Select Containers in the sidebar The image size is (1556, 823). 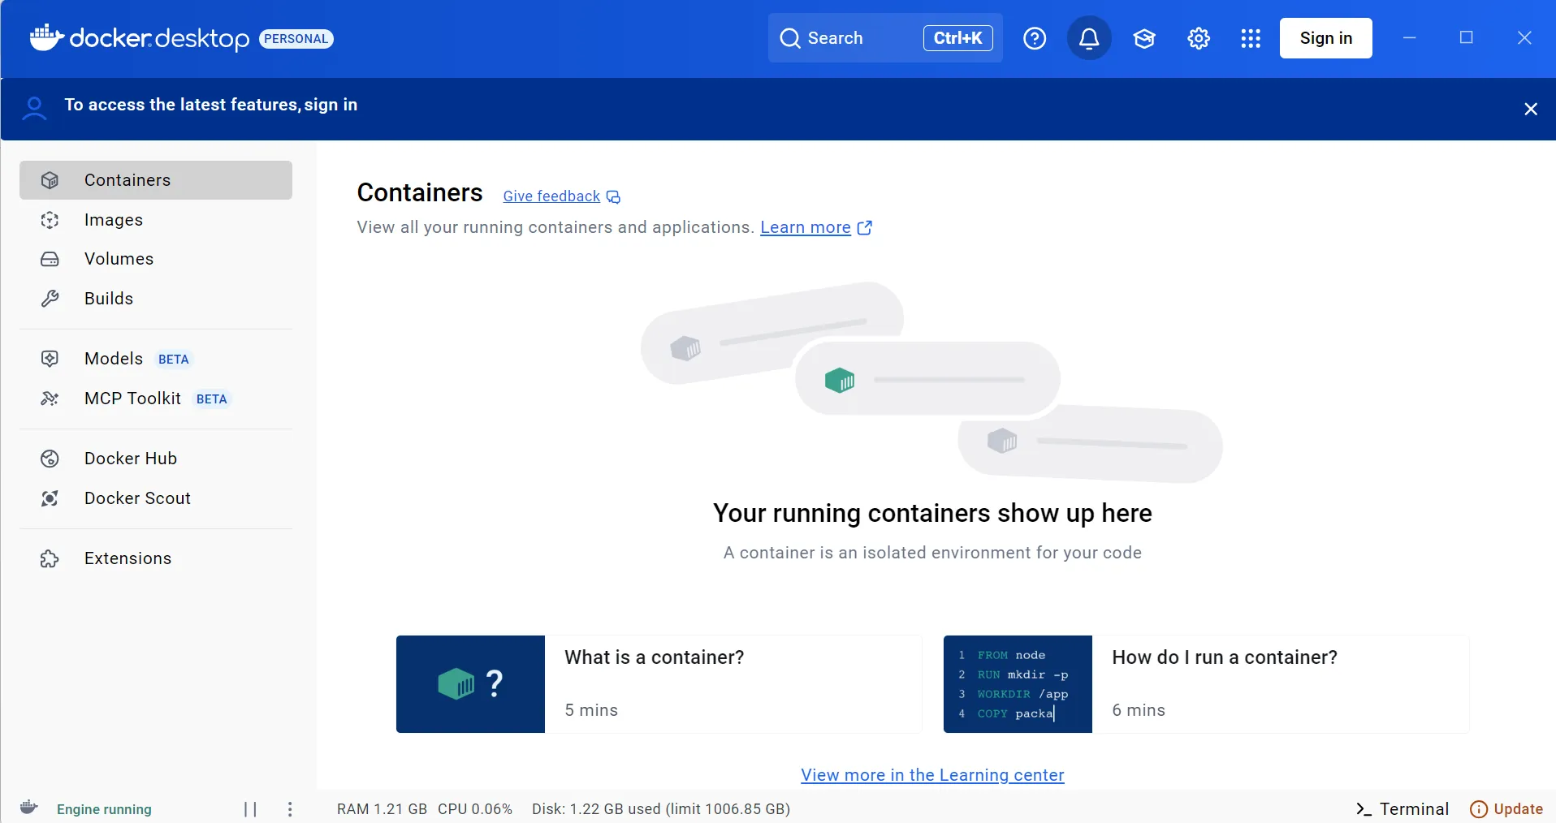[x=156, y=180]
